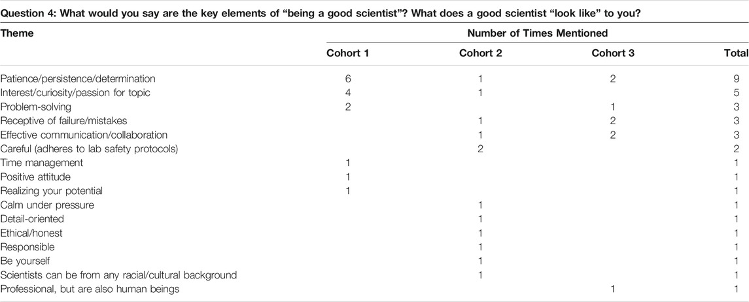Select the Ethical/honest theme label
749x302 pixels.
pos(31,233)
